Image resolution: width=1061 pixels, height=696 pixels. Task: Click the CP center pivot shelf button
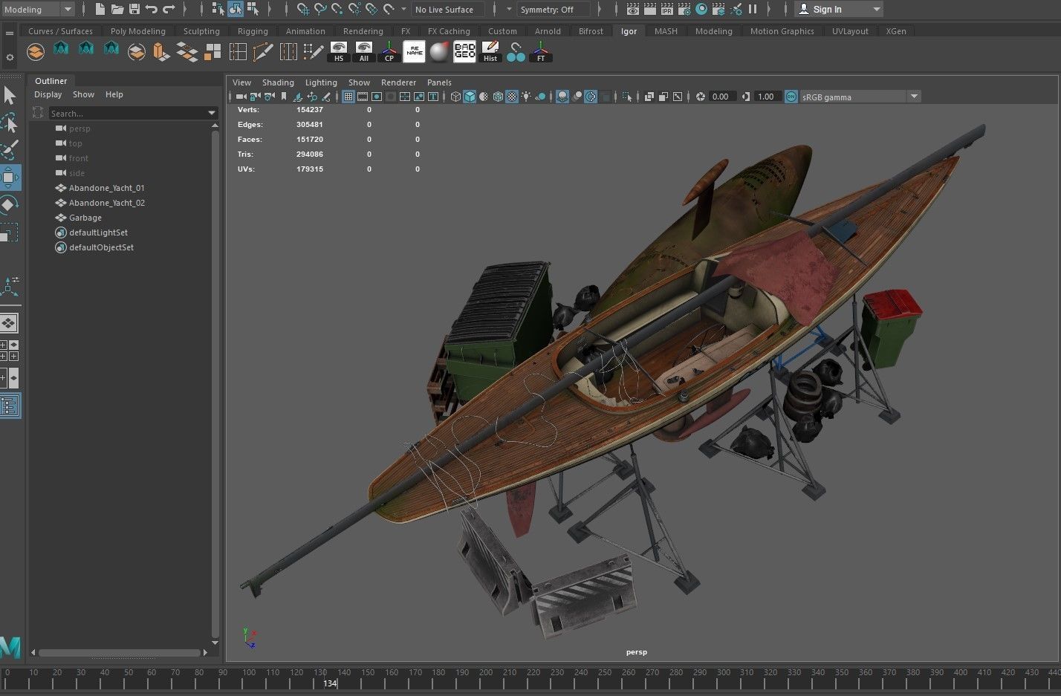[x=389, y=52]
